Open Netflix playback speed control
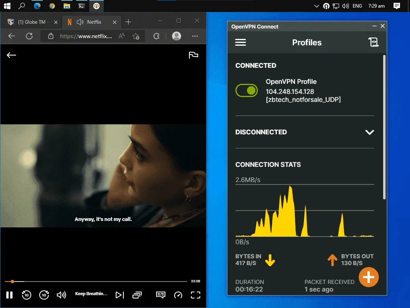Screen dimensions: 410x308 pyautogui.click(x=178, y=295)
